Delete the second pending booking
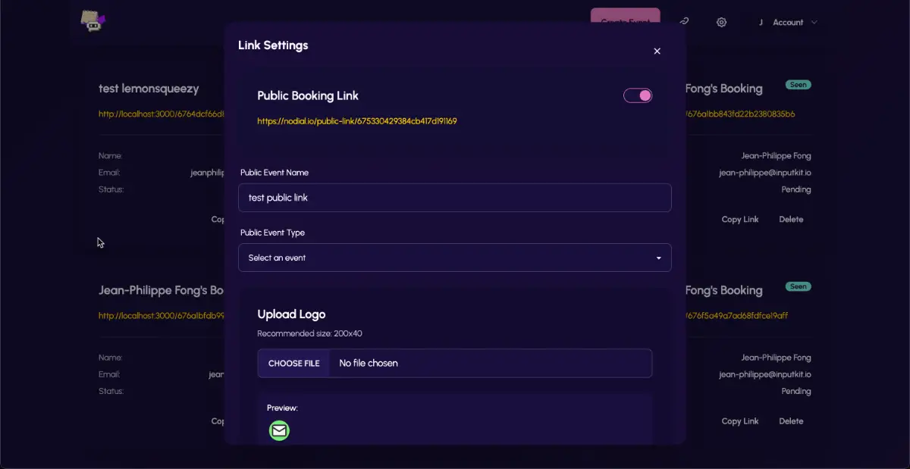This screenshot has width=910, height=469. (791, 421)
